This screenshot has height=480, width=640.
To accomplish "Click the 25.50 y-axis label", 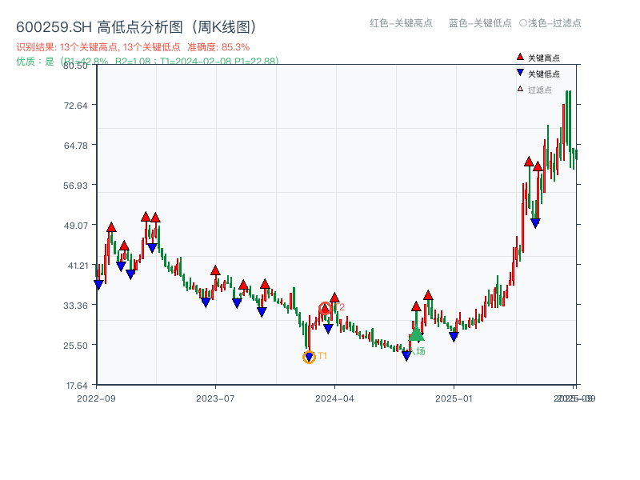I will [75, 346].
